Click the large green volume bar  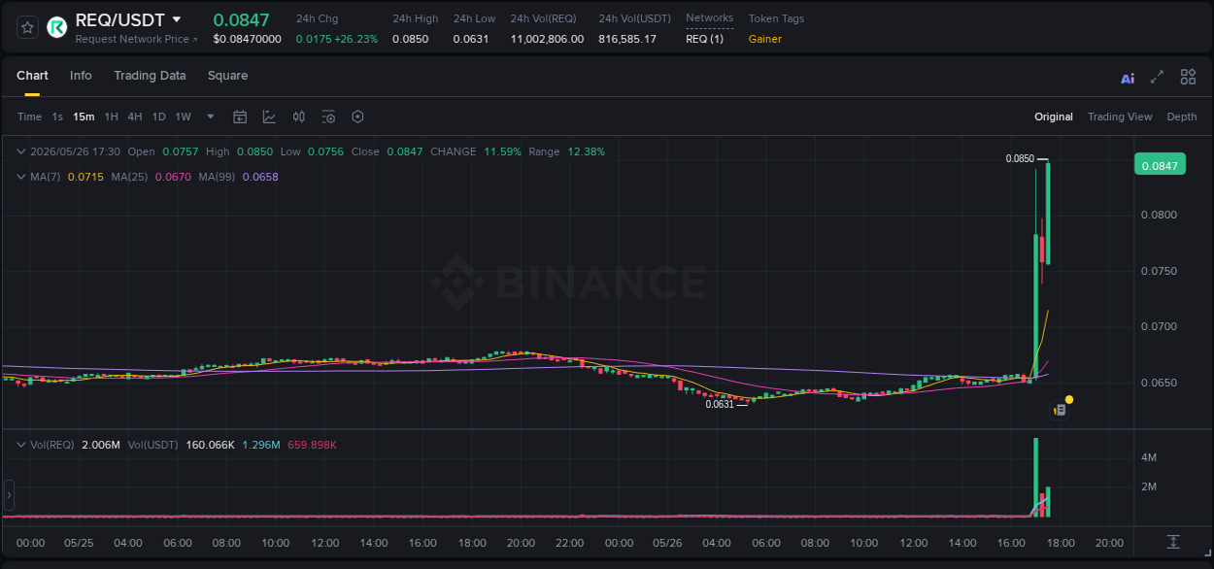tap(1035, 477)
